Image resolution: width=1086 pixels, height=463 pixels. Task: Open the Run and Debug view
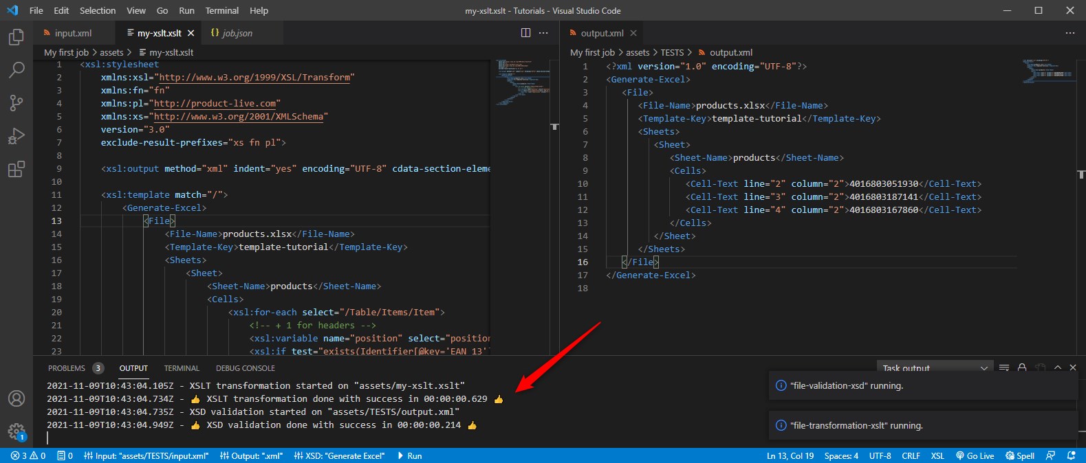(17, 136)
